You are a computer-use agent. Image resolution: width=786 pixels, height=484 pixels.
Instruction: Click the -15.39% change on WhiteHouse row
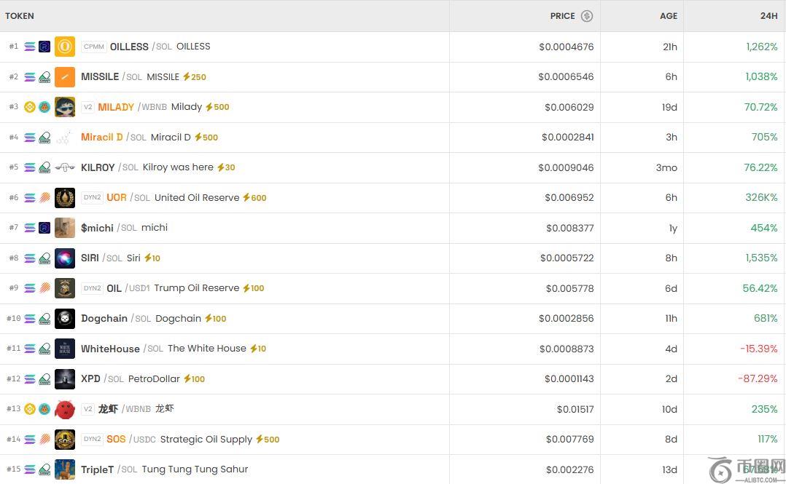click(759, 349)
